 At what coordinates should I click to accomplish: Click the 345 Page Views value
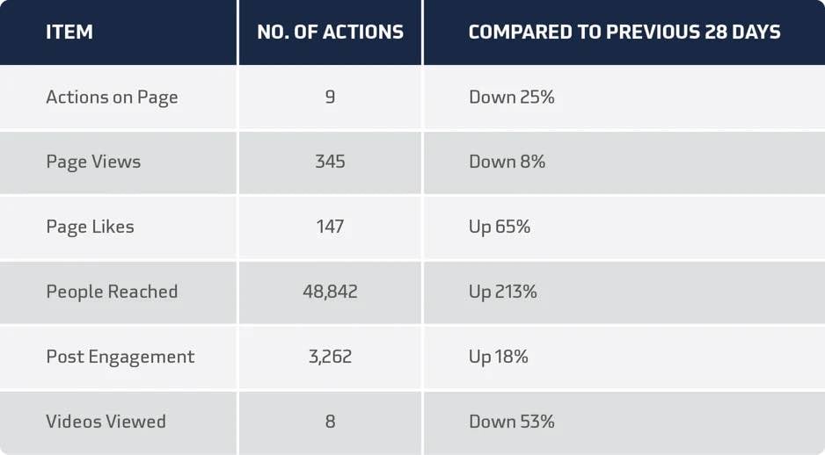tap(330, 162)
